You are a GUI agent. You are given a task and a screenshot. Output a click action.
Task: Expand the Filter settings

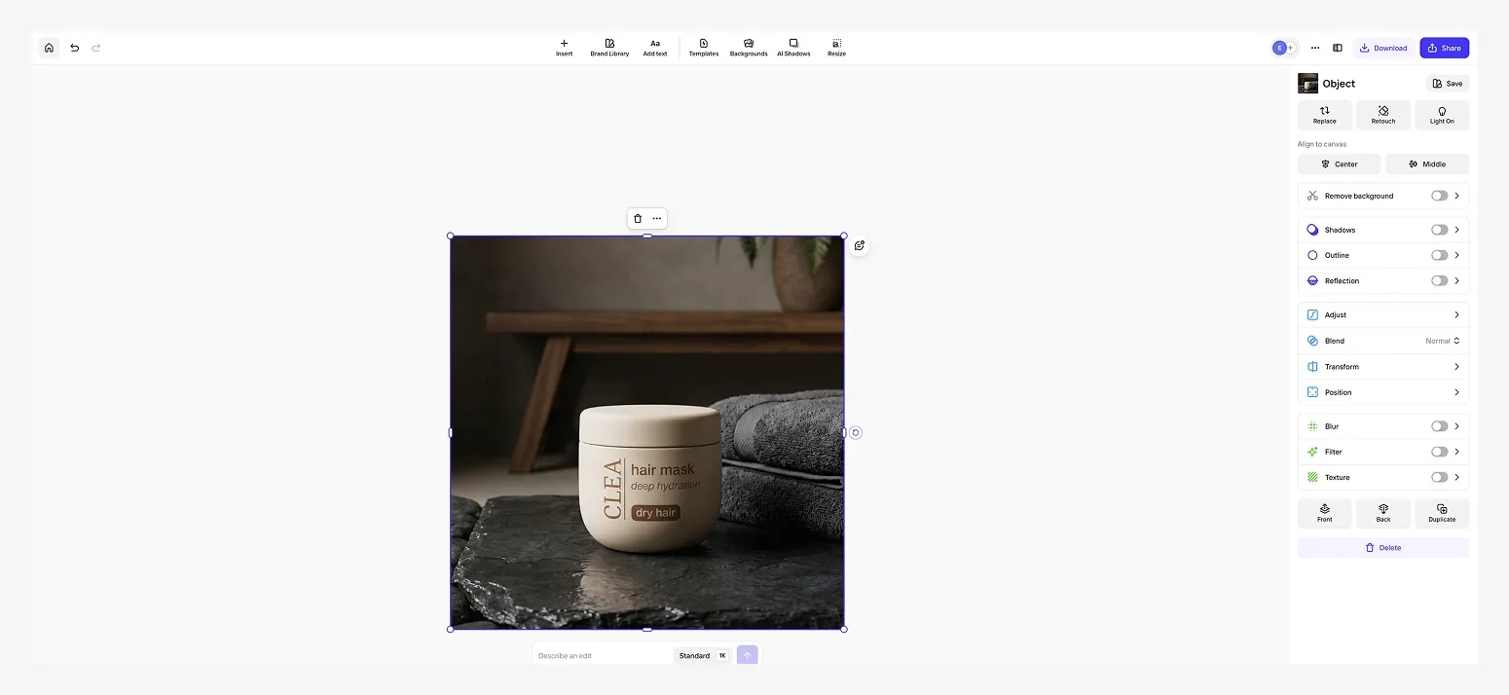coord(1457,452)
